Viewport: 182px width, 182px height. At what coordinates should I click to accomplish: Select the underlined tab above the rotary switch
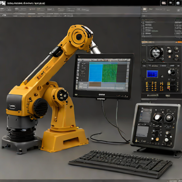(x=172, y=65)
